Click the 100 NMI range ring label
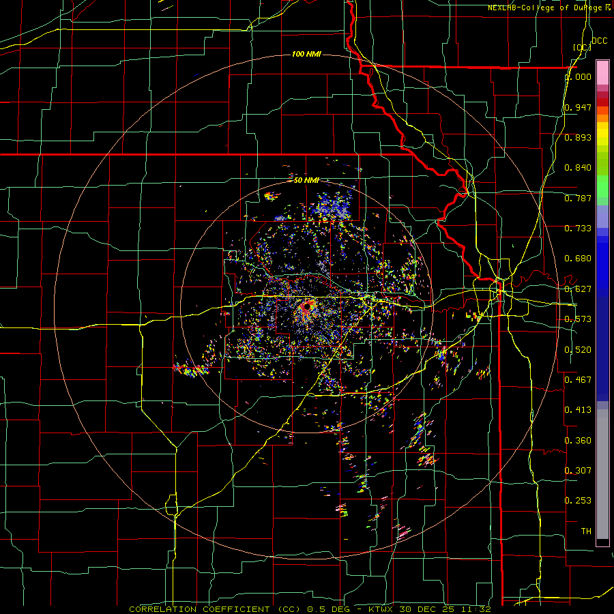Image resolution: width=614 pixels, height=614 pixels. [306, 54]
